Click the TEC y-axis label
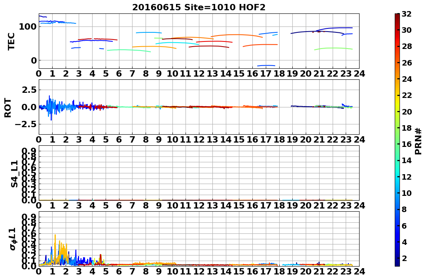The height and width of the screenshot is (280, 426). pos(11,41)
